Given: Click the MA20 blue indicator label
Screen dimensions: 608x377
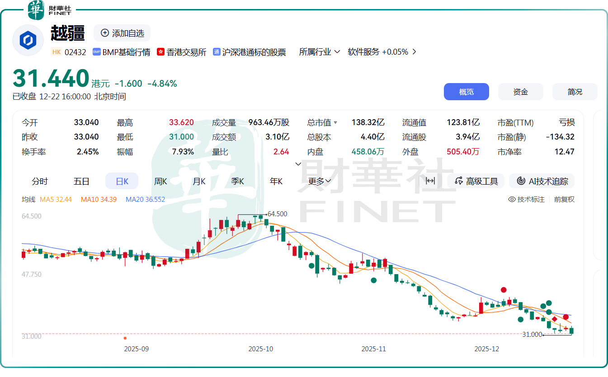Looking at the screenshot, I should (145, 199).
